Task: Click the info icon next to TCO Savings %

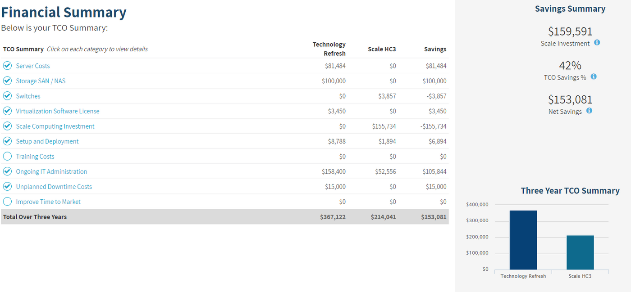Action: (x=594, y=76)
